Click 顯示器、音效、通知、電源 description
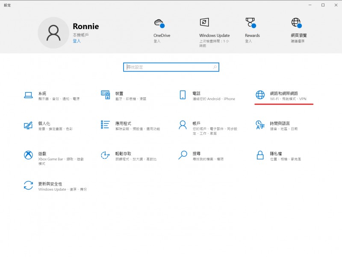 [59, 99]
